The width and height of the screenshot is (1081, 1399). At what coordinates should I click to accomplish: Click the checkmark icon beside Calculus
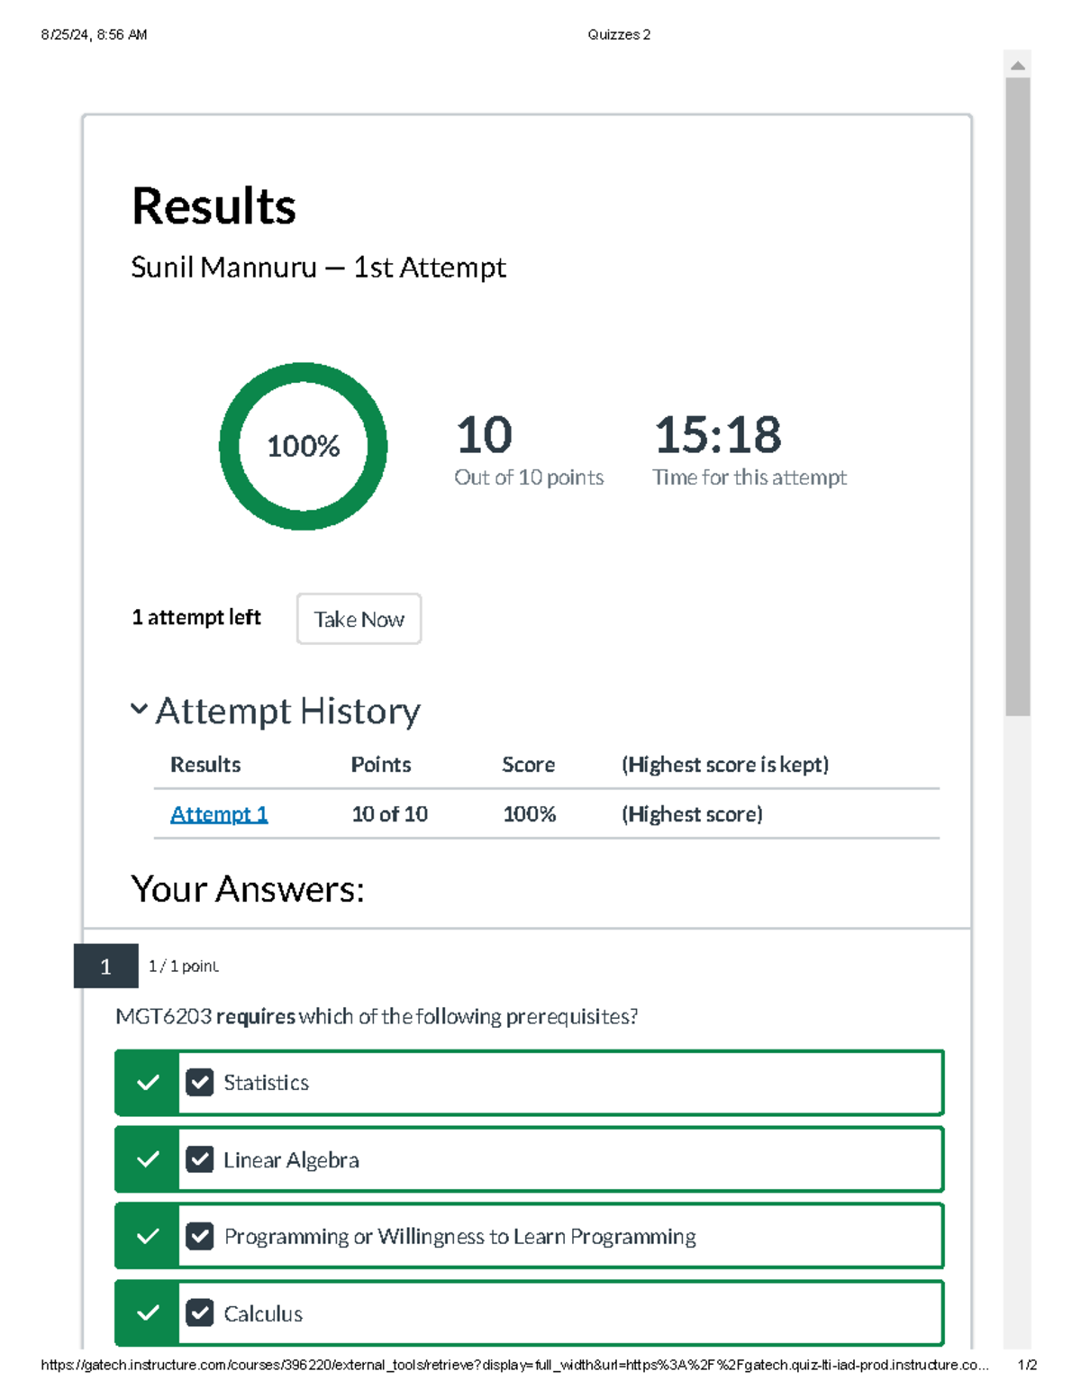(146, 1313)
